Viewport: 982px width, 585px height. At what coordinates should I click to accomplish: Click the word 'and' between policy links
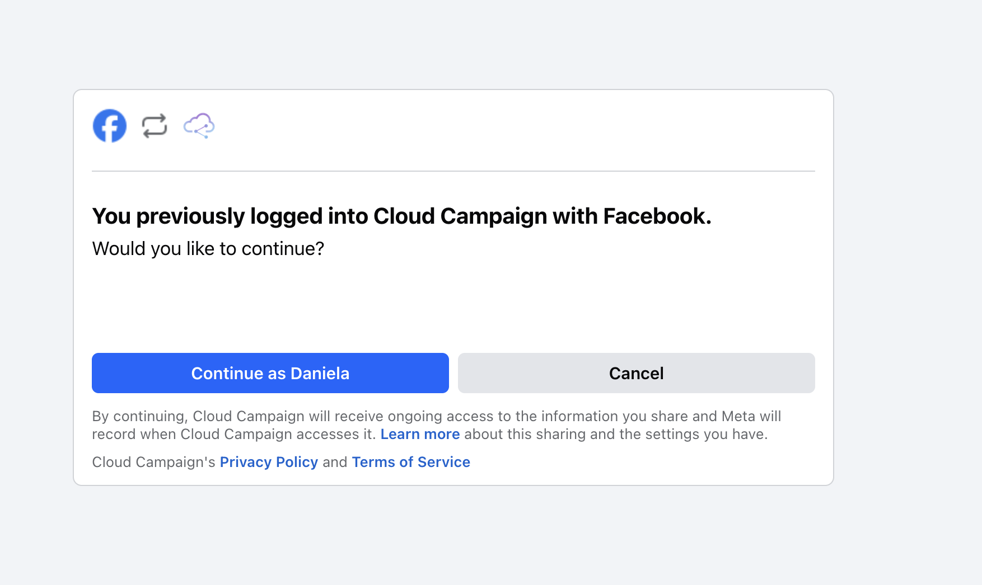click(x=335, y=463)
